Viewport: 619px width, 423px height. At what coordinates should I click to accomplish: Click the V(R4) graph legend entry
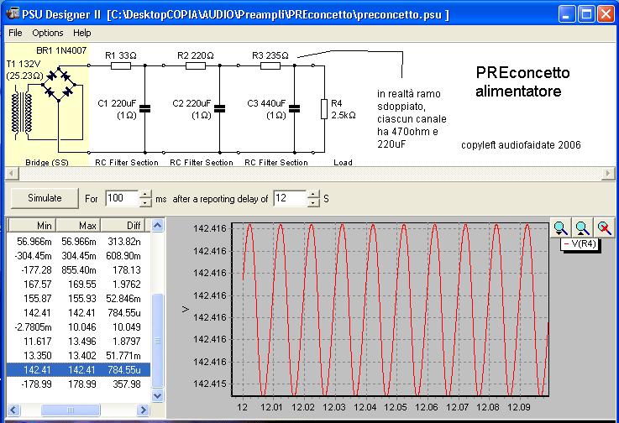coord(580,243)
